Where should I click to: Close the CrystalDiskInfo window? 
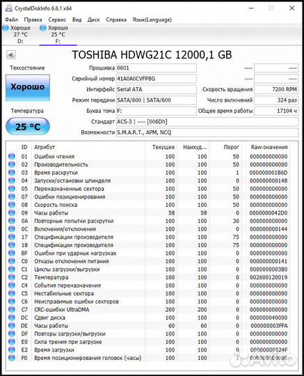coord(291,8)
